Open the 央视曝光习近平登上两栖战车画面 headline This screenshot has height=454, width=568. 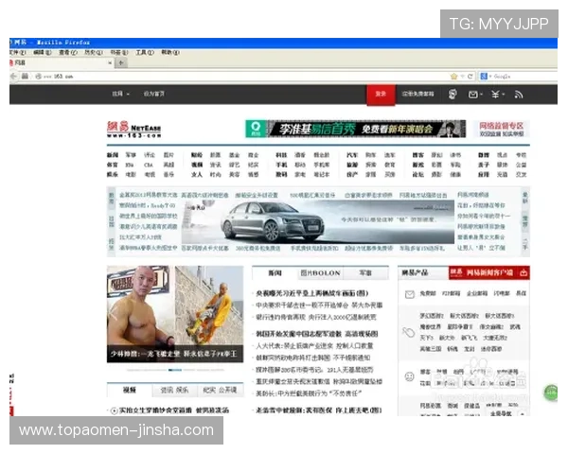(311, 293)
